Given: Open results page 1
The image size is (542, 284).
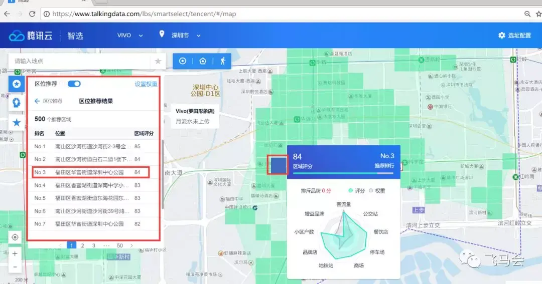Looking at the screenshot, I should pyautogui.click(x=71, y=246).
